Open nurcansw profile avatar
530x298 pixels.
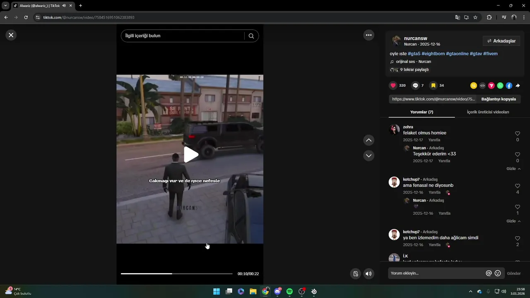tap(396, 41)
